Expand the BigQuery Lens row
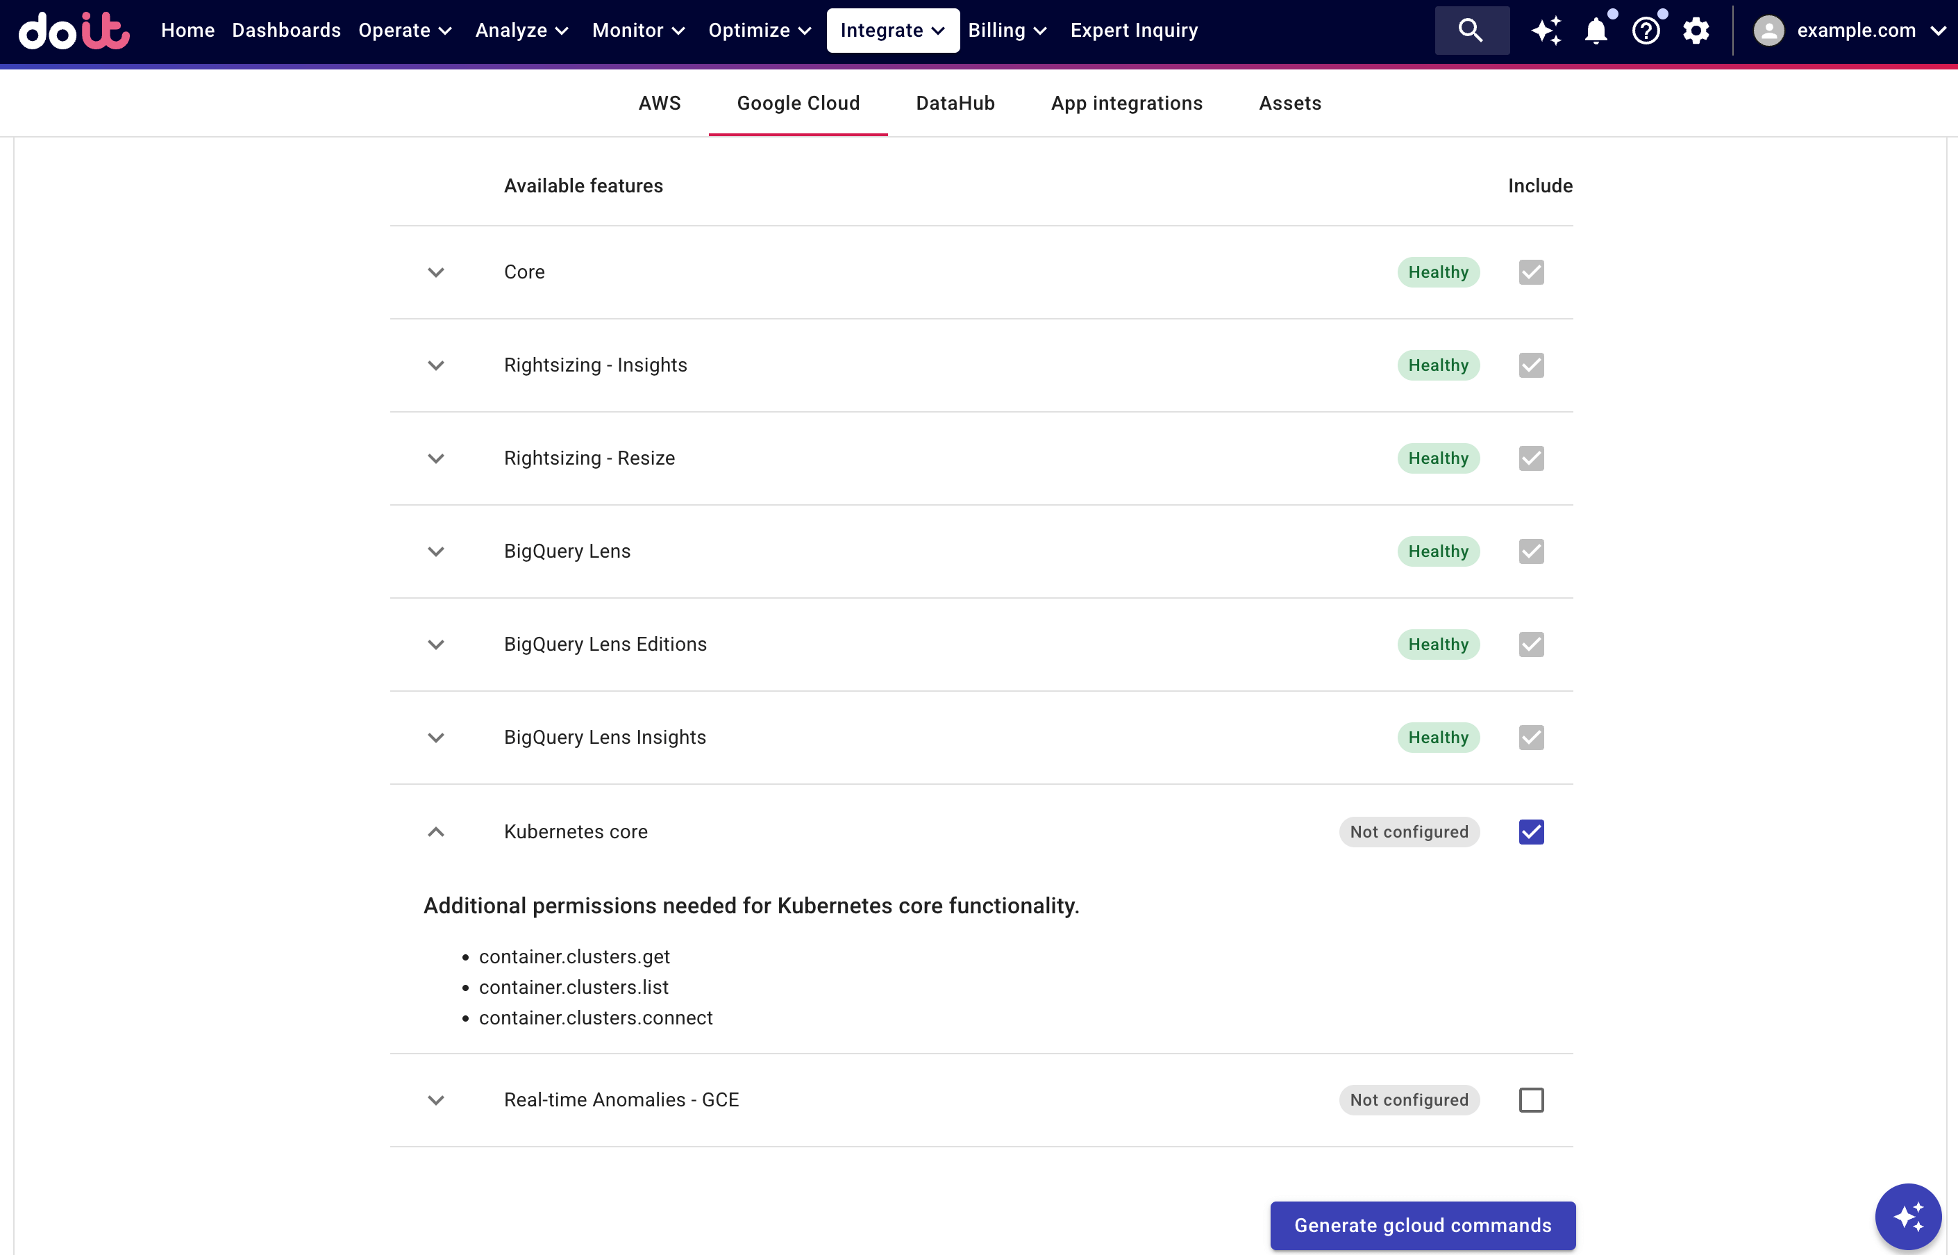The width and height of the screenshot is (1958, 1255). click(x=436, y=551)
